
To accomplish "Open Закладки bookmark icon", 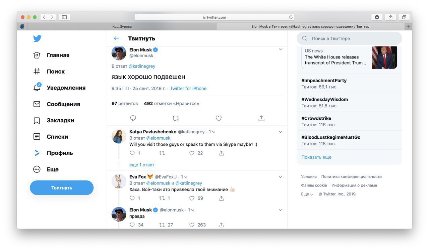I will [x=37, y=120].
